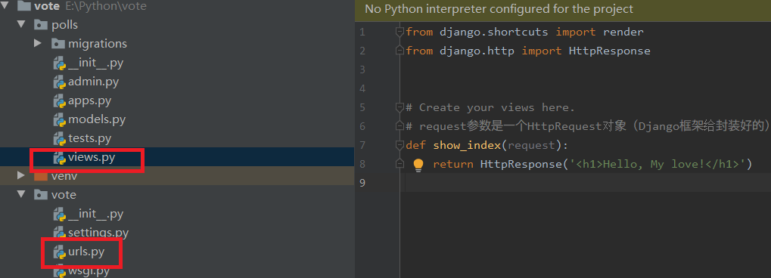Open tests.py in the project tree
This screenshot has height=278, width=771.
pyautogui.click(x=89, y=138)
